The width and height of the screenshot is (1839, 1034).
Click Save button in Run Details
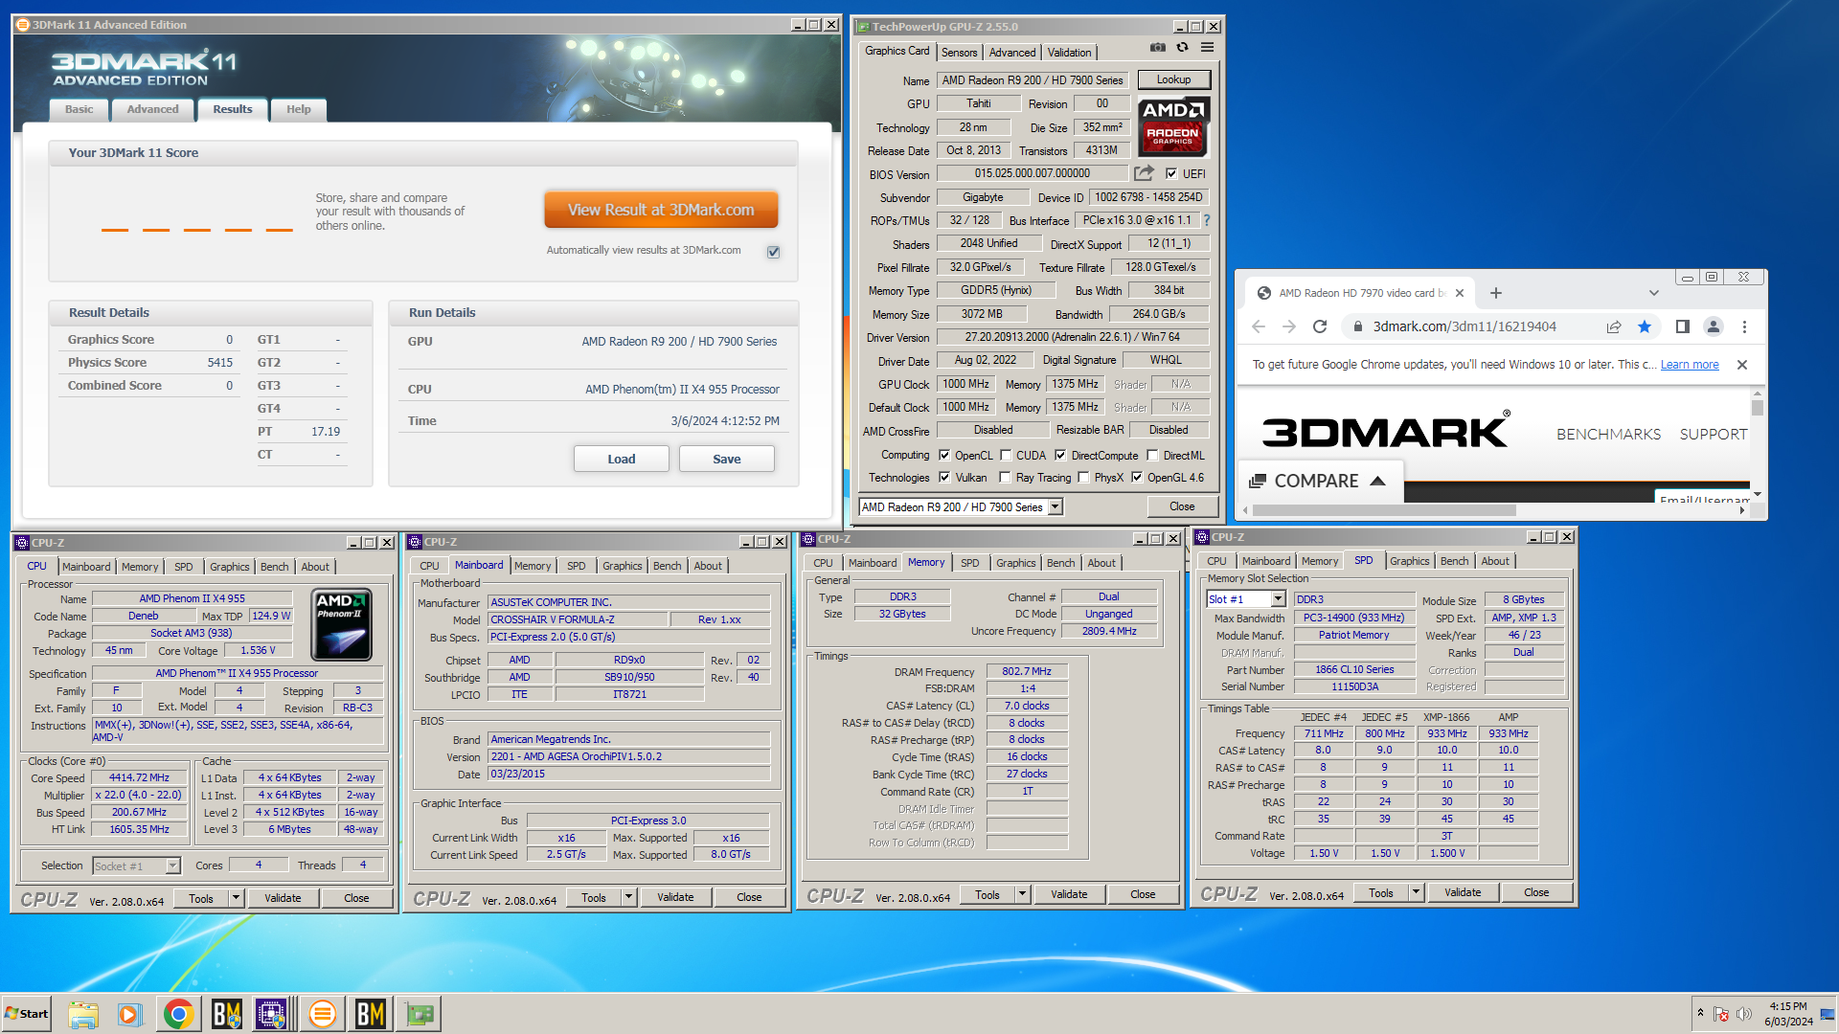[x=726, y=460]
